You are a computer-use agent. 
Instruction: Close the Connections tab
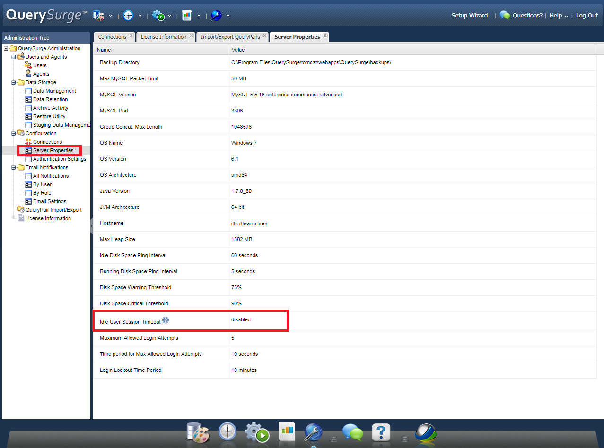131,36
